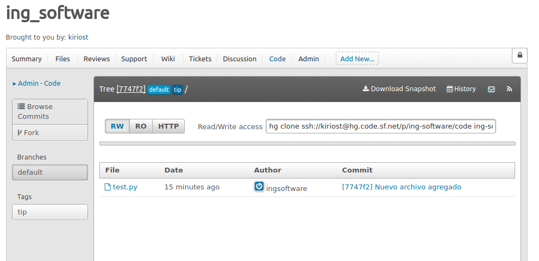The height and width of the screenshot is (261, 539).
Task: Go to the Summary tab
Action: pyautogui.click(x=27, y=59)
